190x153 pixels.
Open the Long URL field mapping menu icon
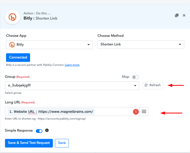(144, 111)
